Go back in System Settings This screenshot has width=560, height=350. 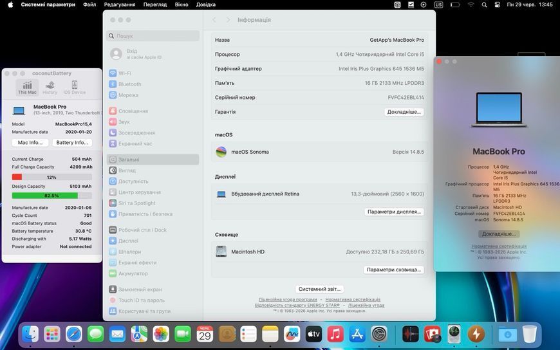(x=214, y=20)
